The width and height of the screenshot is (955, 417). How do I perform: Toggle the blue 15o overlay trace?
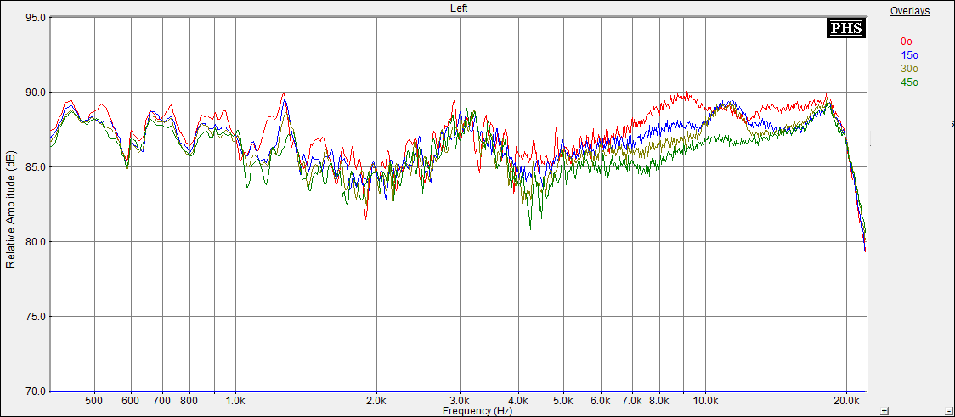[x=908, y=54]
